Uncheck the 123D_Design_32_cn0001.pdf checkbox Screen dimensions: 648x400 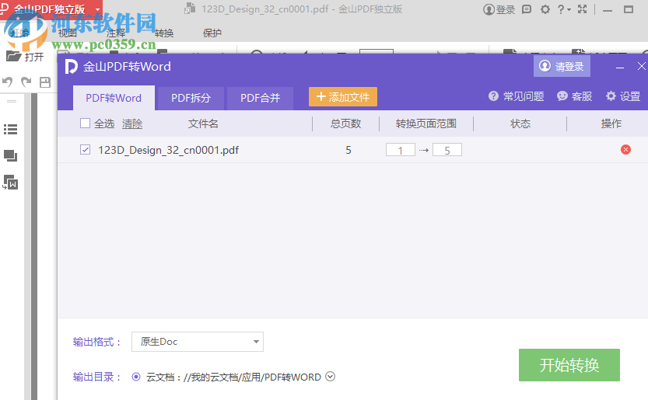tap(85, 150)
